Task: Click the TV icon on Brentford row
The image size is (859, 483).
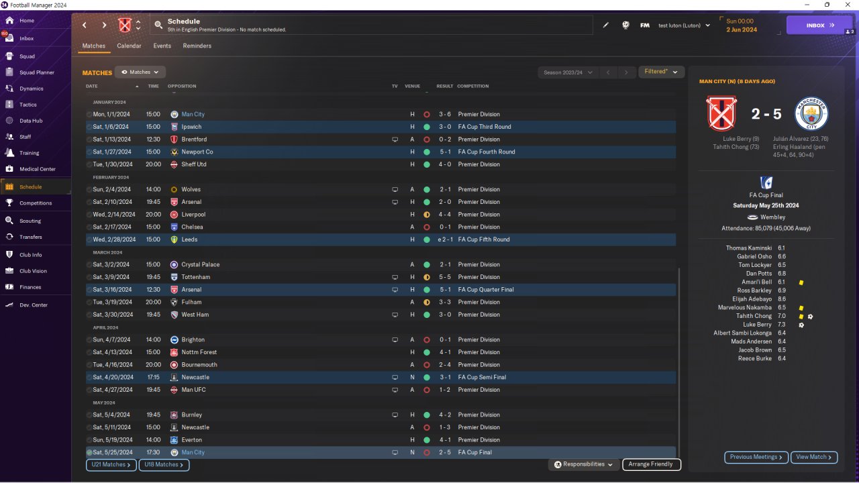Action: tap(395, 140)
